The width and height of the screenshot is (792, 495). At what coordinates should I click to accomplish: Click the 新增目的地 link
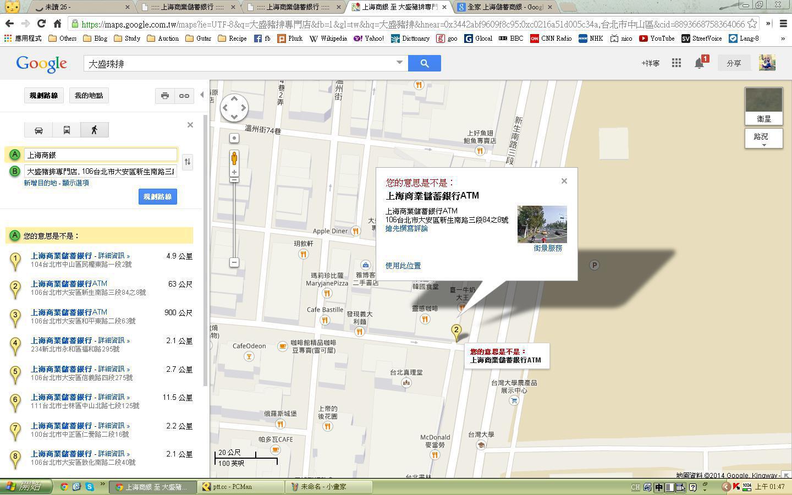coord(40,183)
